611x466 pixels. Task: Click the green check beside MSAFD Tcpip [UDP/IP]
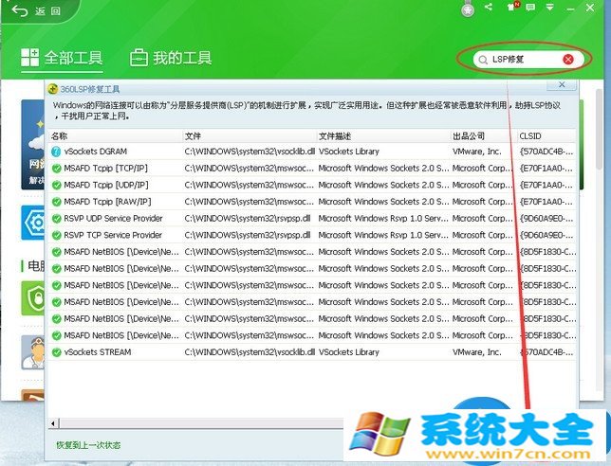[x=57, y=185]
